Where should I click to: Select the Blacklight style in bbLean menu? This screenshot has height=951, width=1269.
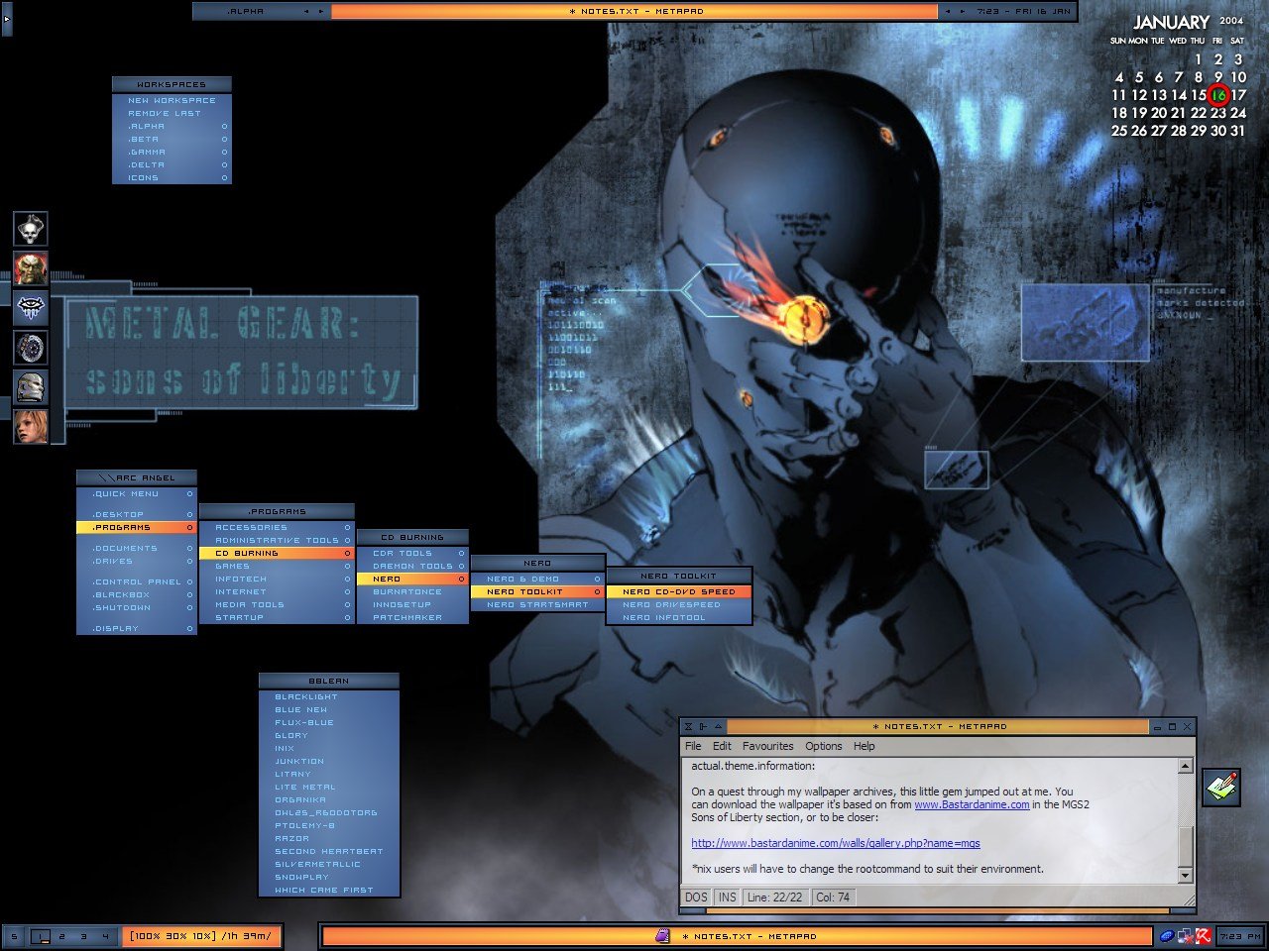click(x=329, y=697)
